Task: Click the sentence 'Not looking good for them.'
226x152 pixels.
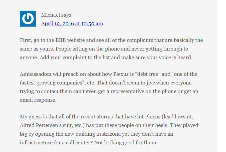Action: 126,142
